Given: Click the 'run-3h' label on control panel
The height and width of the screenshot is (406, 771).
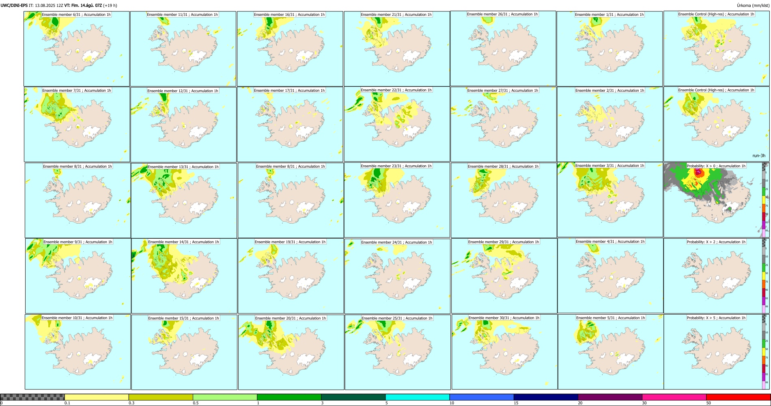Looking at the screenshot, I should [758, 155].
